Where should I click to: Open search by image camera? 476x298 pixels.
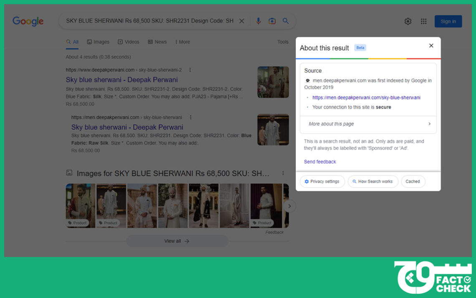[x=272, y=21]
